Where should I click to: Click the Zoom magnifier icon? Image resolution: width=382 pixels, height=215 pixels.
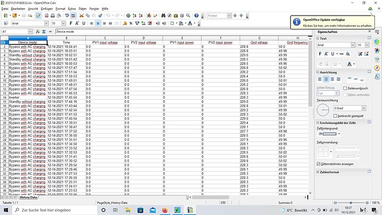click(188, 16)
